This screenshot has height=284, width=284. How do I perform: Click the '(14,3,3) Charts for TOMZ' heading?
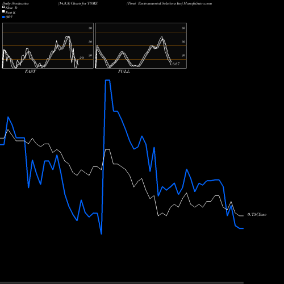pyautogui.click(x=78, y=3)
